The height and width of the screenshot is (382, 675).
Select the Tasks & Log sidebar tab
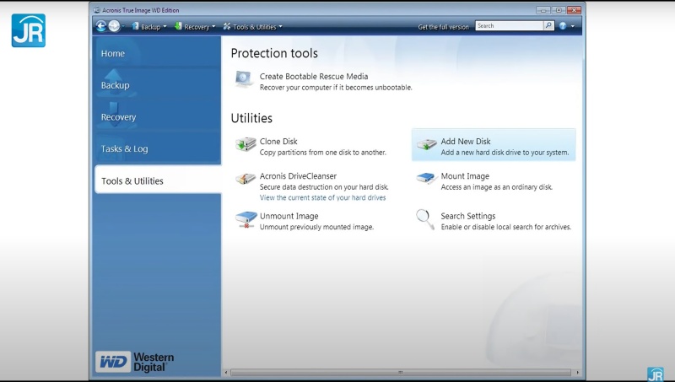pos(124,149)
